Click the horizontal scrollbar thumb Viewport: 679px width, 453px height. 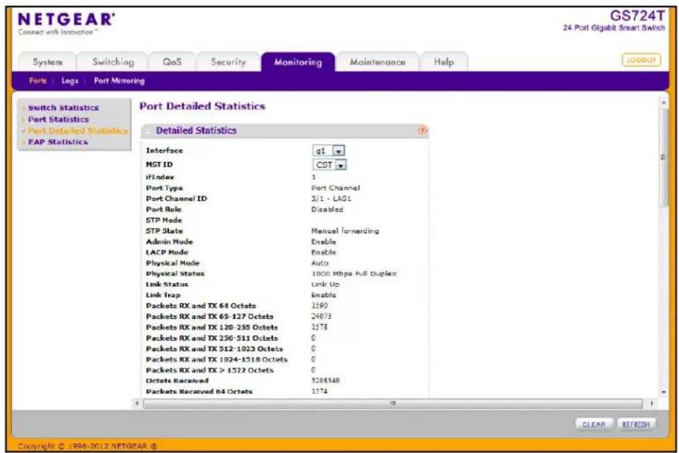pos(393,403)
